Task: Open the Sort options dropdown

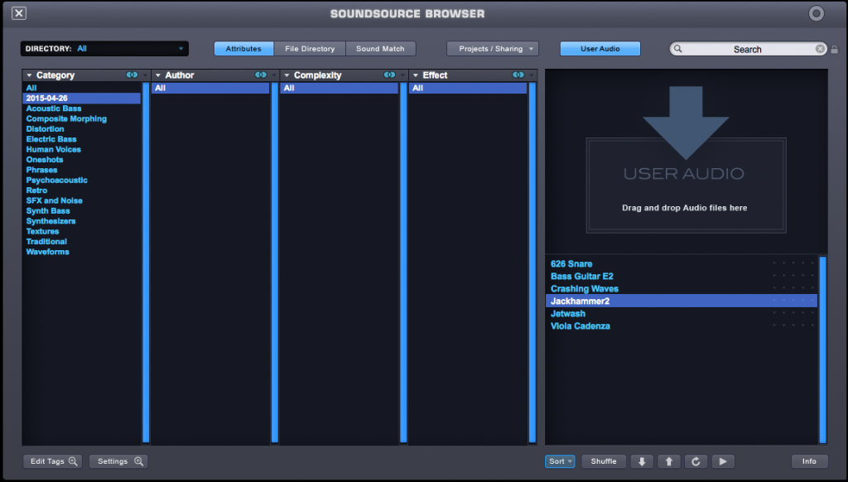Action: click(559, 461)
